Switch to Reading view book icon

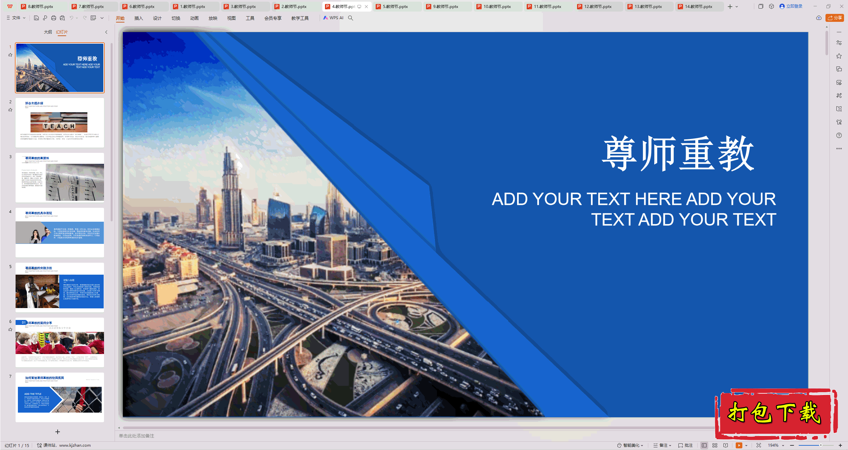(726, 445)
